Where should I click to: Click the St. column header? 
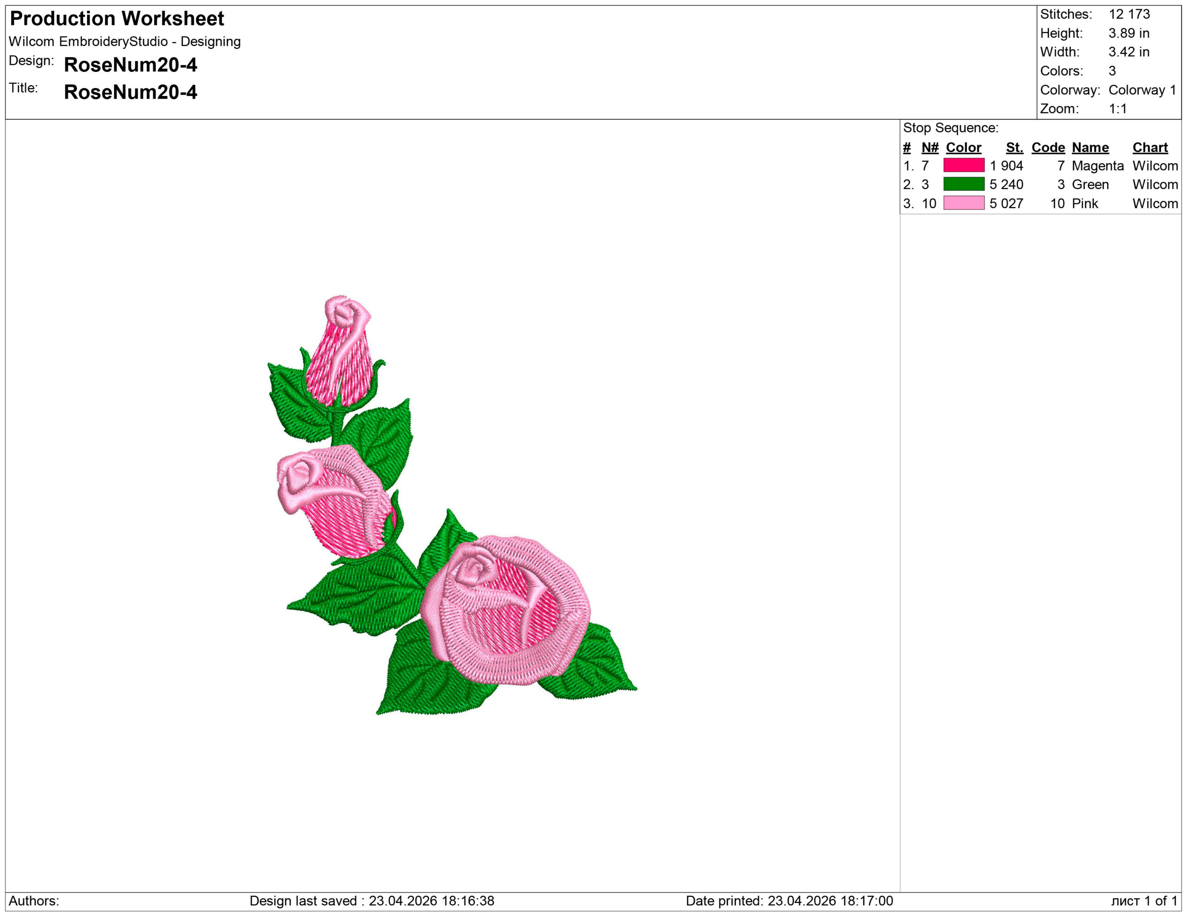click(x=1014, y=147)
